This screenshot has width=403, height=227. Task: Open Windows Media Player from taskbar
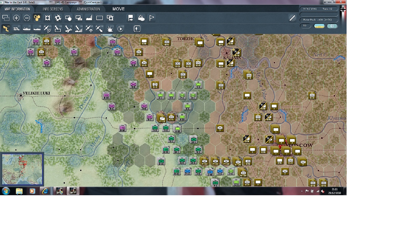tap(32, 191)
